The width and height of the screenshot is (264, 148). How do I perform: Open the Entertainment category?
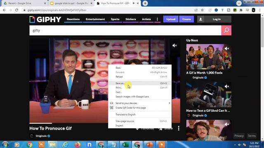(x=95, y=19)
